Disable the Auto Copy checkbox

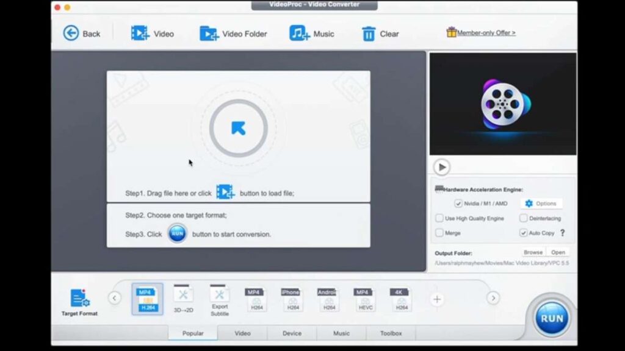pyautogui.click(x=523, y=233)
